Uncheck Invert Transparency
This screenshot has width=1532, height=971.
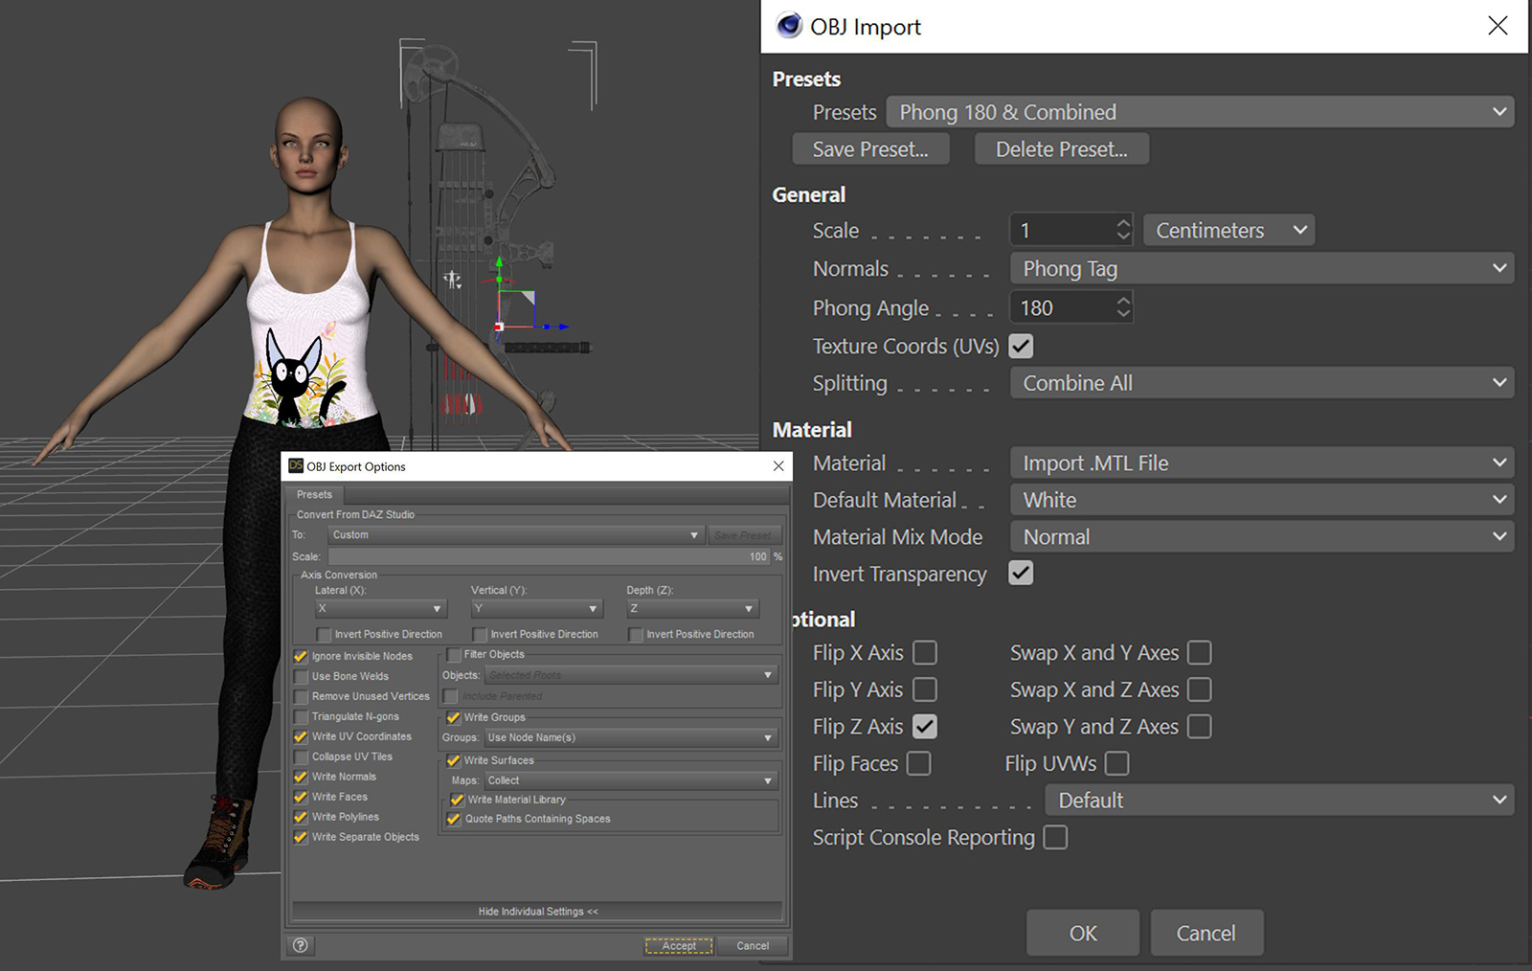1021,574
